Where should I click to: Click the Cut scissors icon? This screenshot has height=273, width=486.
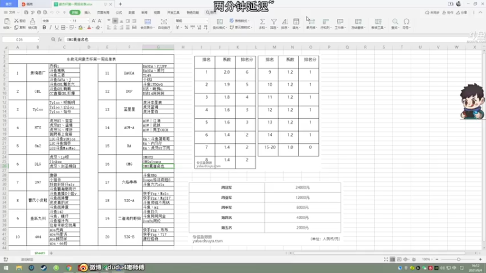tap(16, 21)
